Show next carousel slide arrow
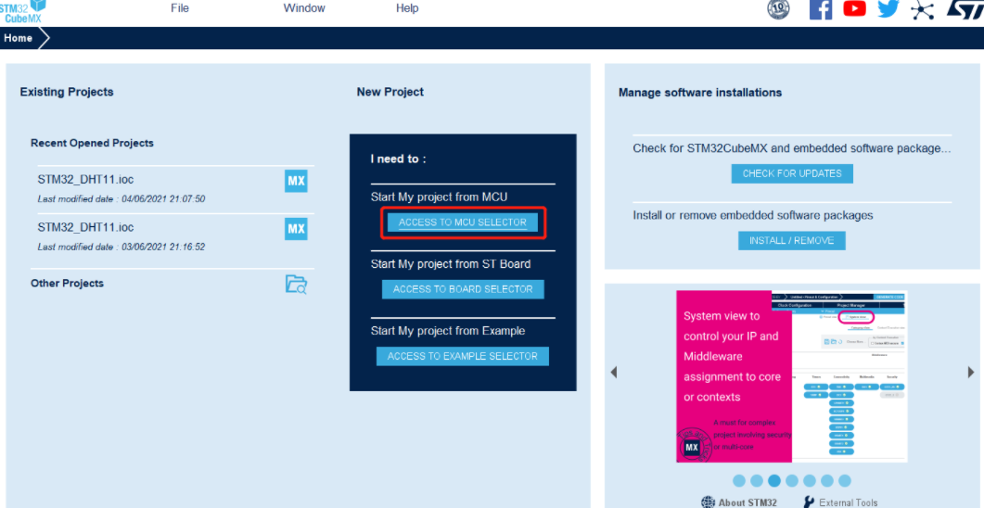984x508 pixels. pyautogui.click(x=971, y=372)
